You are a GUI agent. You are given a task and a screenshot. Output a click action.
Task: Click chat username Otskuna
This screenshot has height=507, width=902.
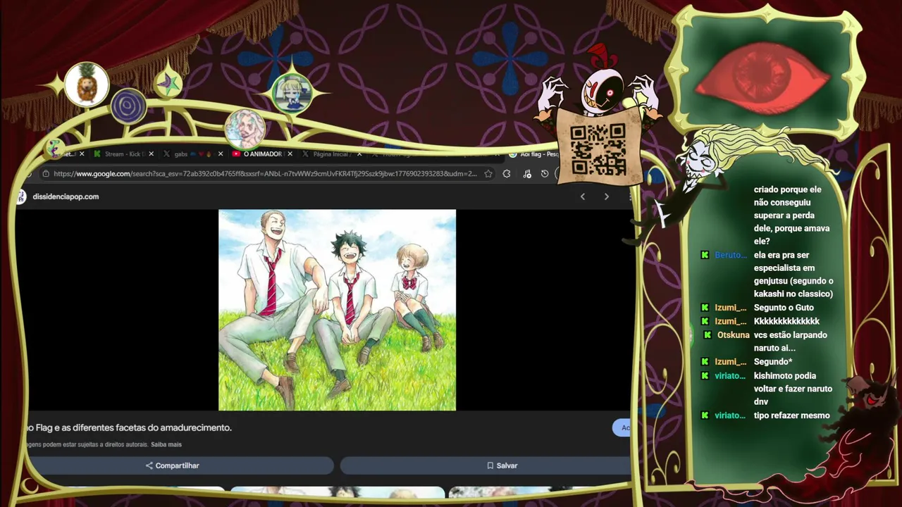[733, 335]
